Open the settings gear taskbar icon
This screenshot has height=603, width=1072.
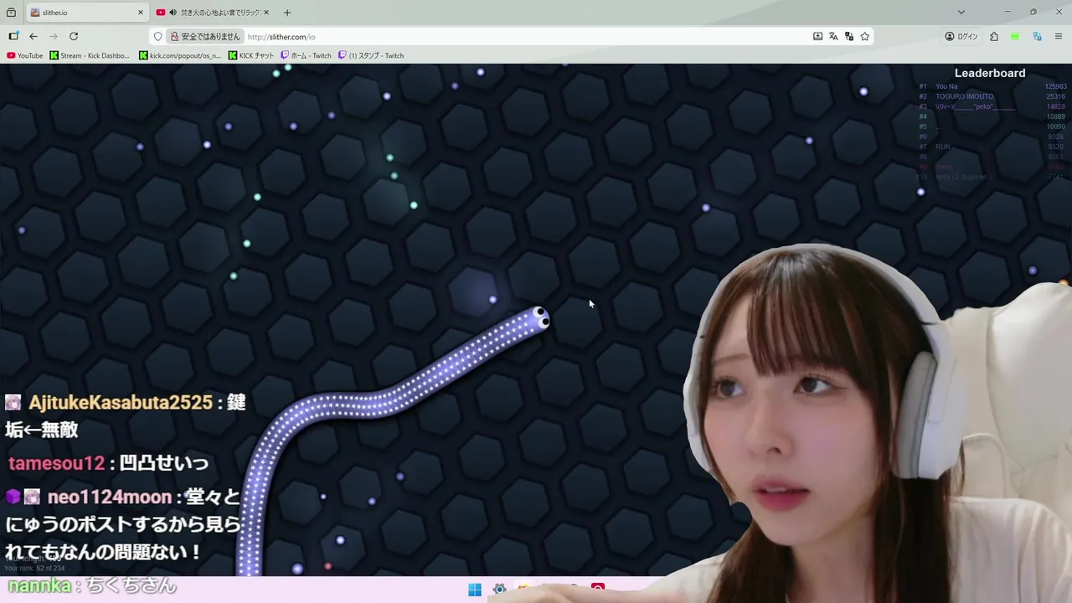coord(499,590)
